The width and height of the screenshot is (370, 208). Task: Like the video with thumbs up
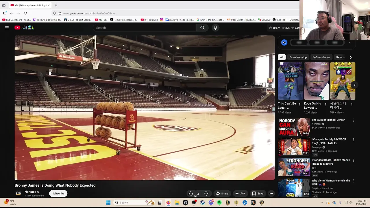pyautogui.click(x=191, y=194)
